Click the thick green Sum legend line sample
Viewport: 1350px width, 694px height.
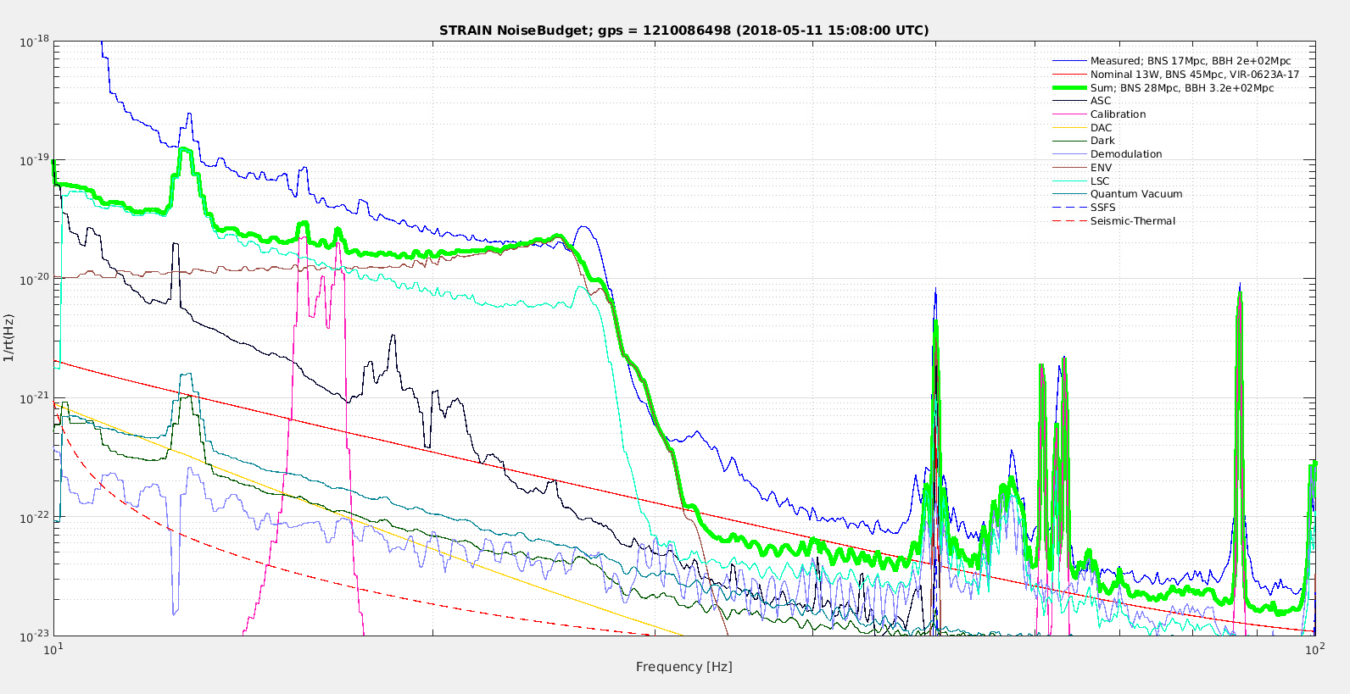point(1069,88)
